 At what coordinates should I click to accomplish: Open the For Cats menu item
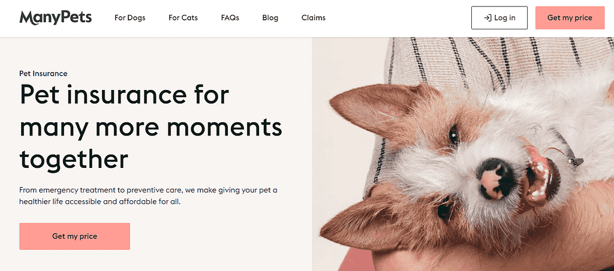coord(183,18)
